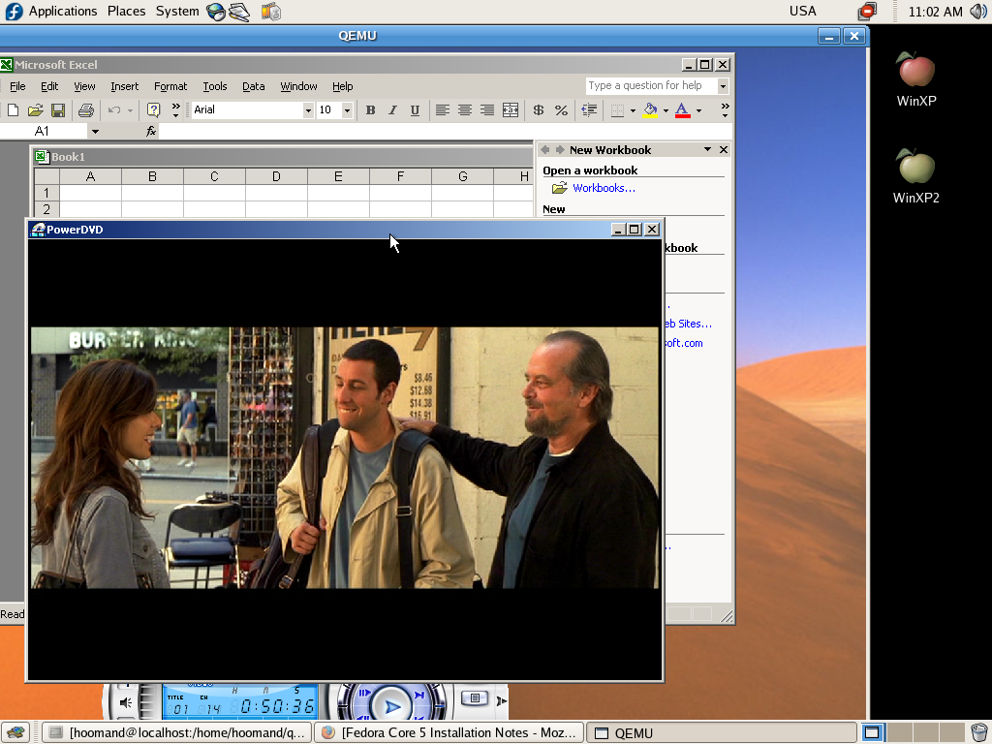Toggle Italic formatting in Excel

pos(392,110)
